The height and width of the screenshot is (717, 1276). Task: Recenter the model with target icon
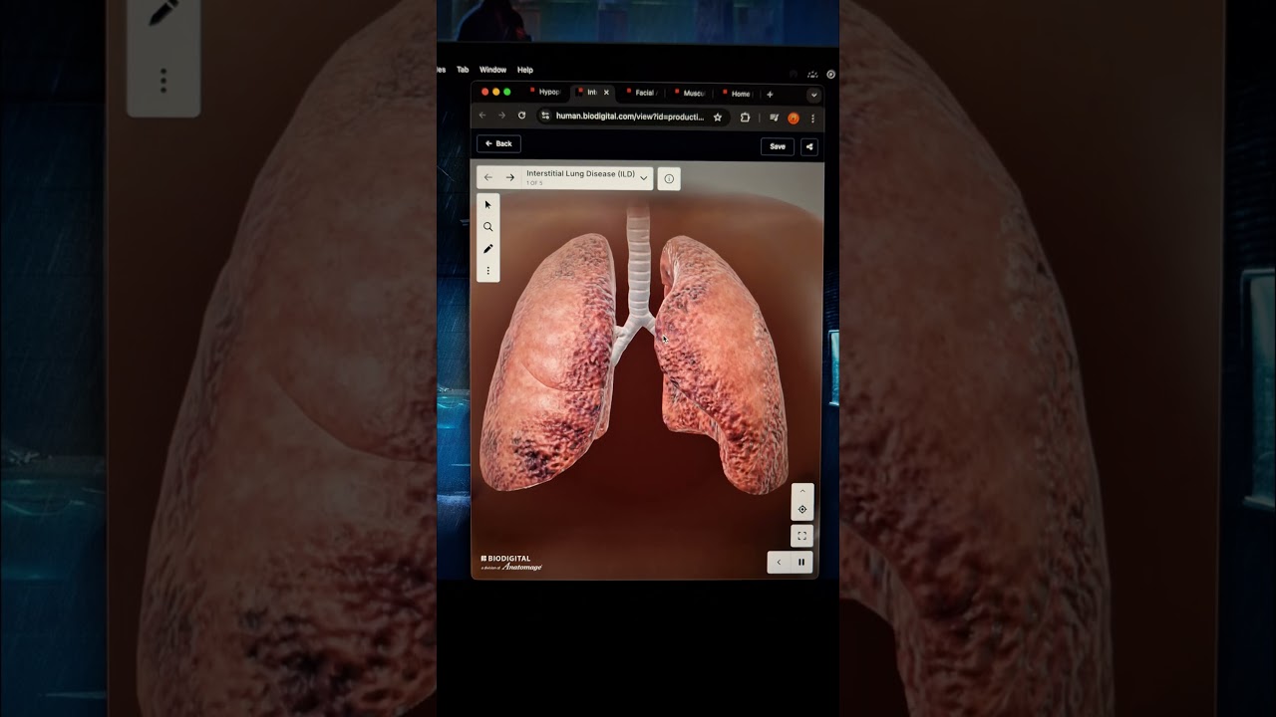click(x=802, y=510)
